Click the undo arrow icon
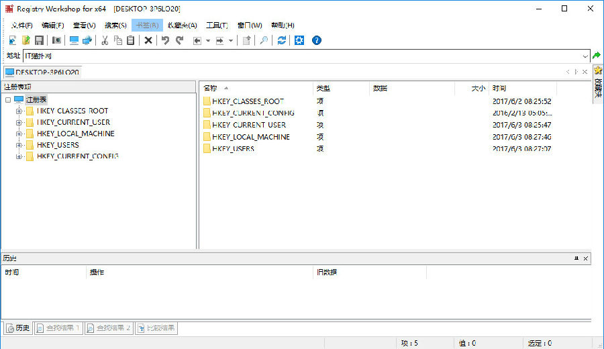The width and height of the screenshot is (604, 349). point(166,40)
